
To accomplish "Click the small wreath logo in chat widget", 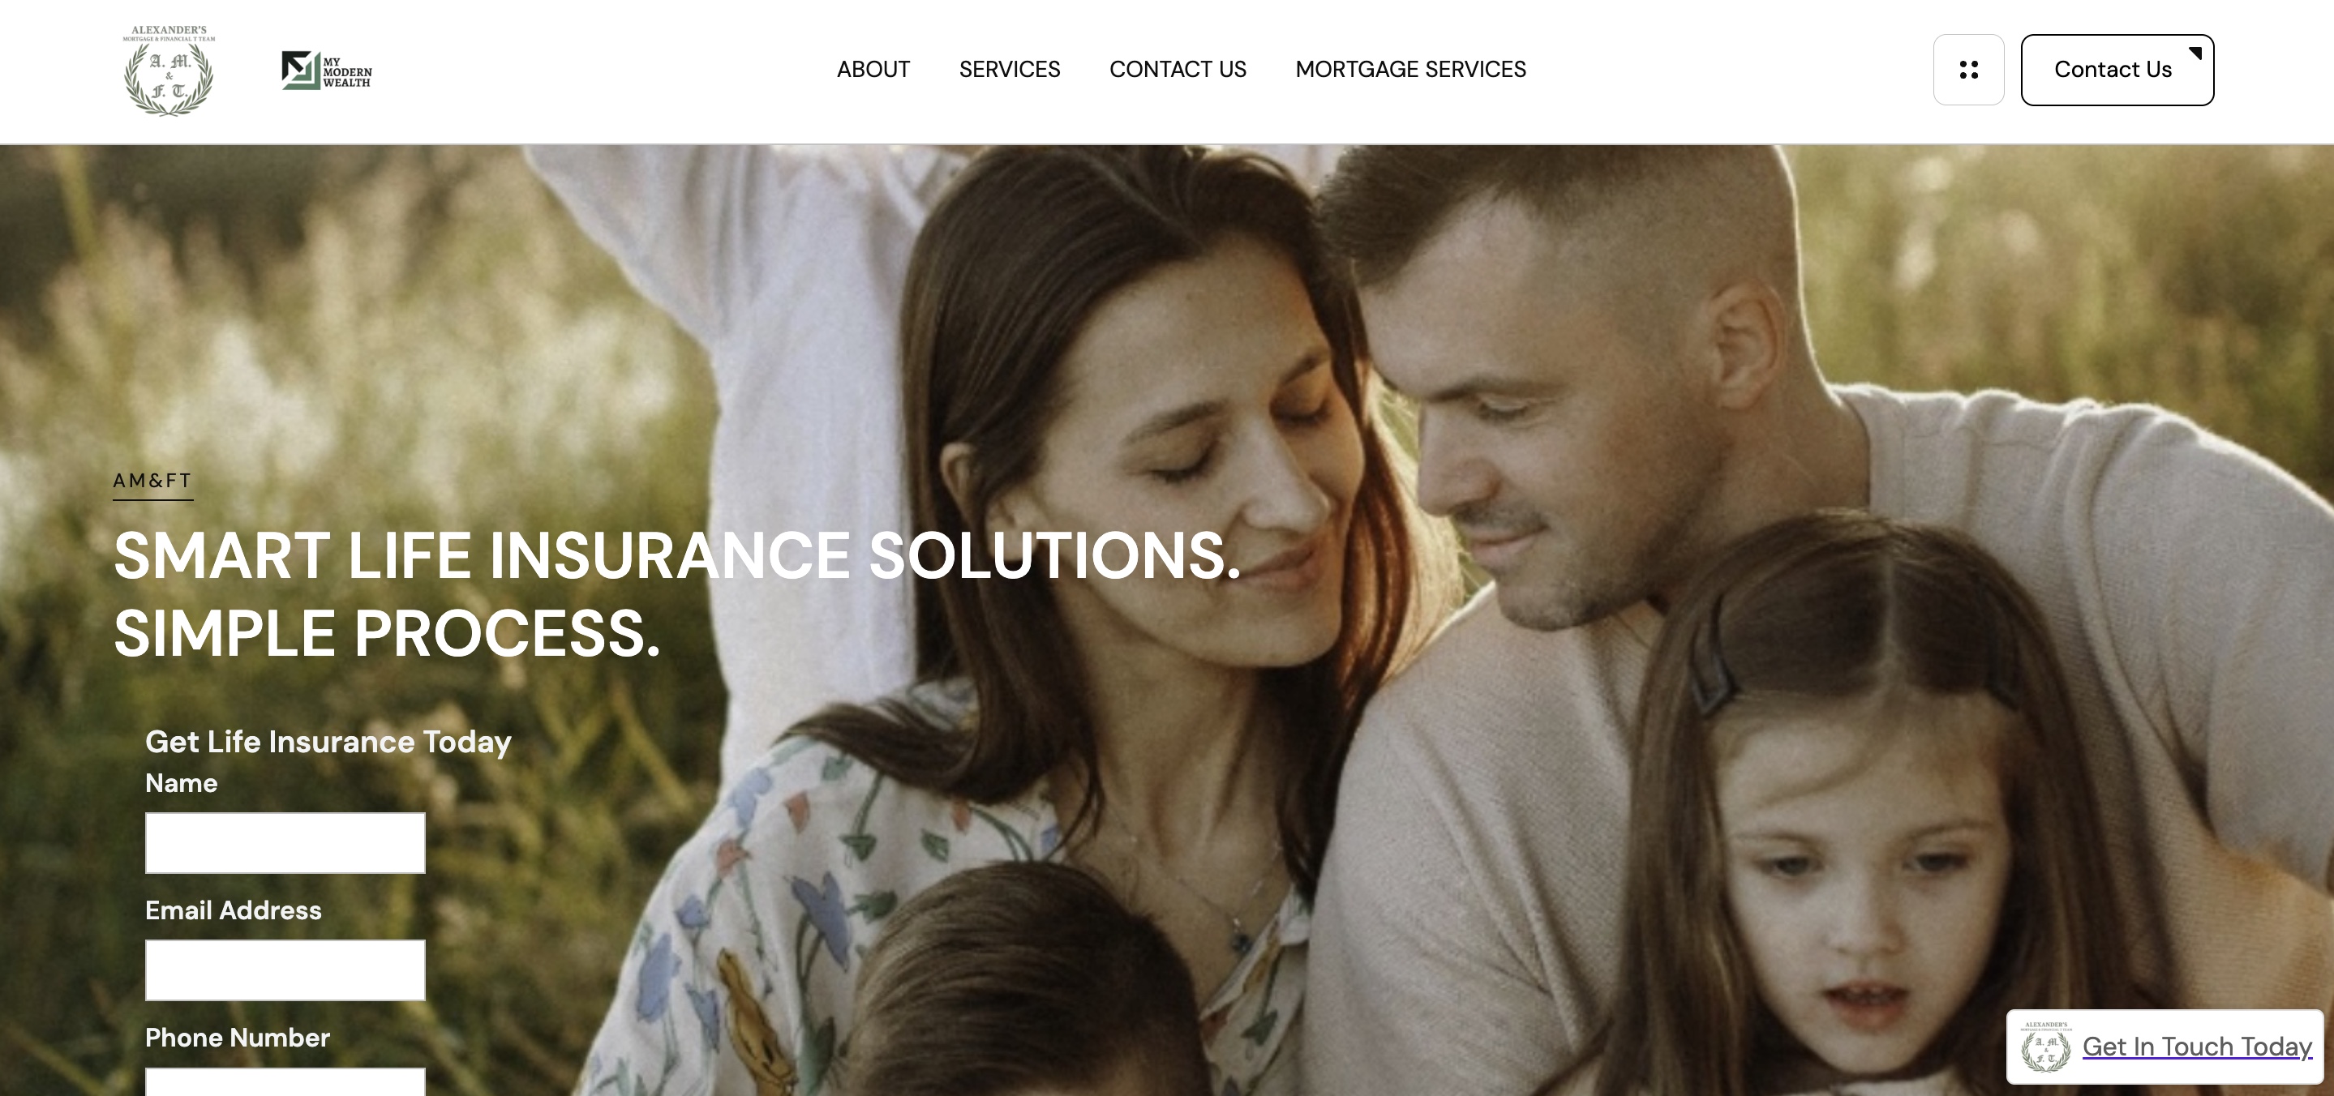I will 2046,1047.
